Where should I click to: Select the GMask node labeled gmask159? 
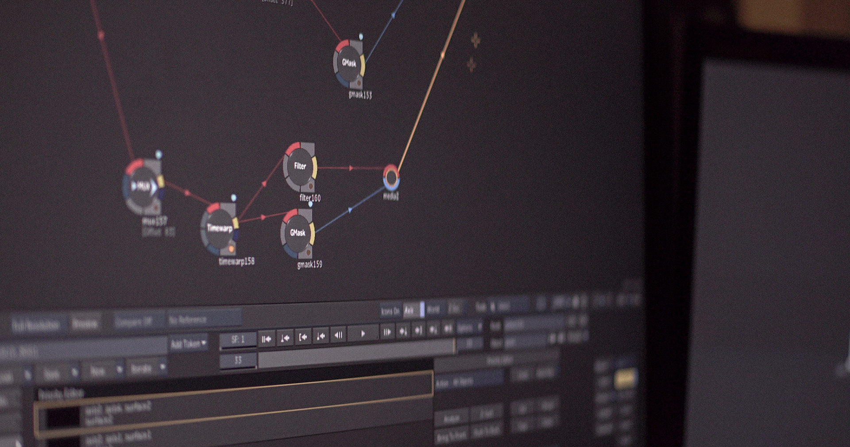coord(297,233)
